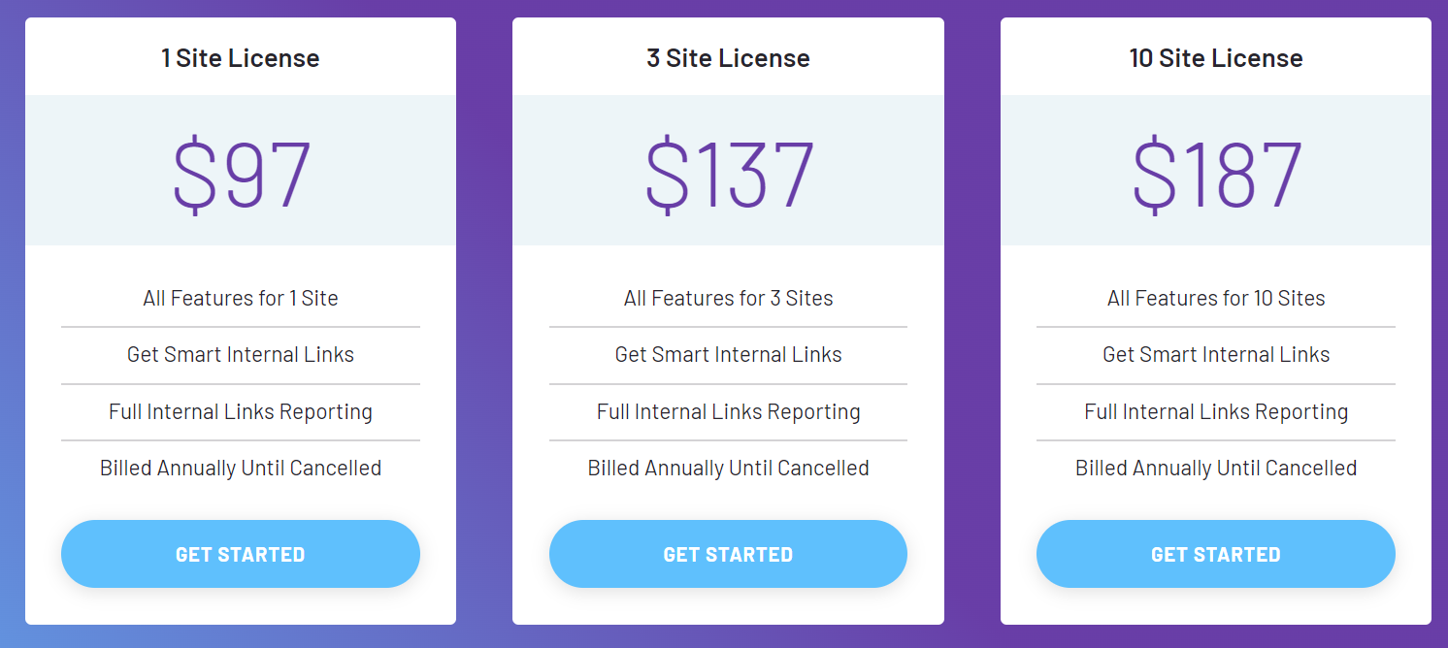Select 'Get Smart Internal Links' on first plan
The width and height of the screenshot is (1448, 648).
point(240,355)
